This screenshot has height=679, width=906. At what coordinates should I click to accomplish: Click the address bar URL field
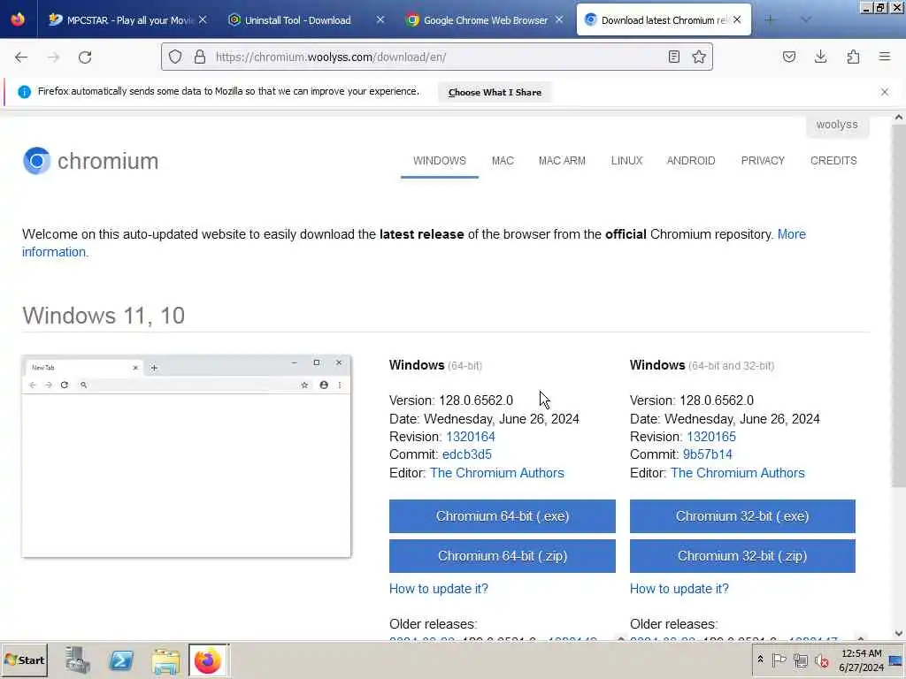point(437,57)
